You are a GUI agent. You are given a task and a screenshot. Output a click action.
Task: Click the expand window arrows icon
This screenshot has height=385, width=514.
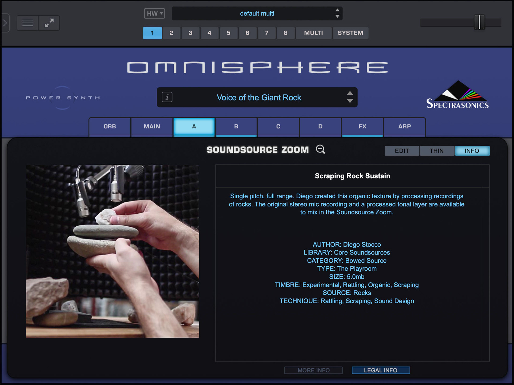point(49,23)
